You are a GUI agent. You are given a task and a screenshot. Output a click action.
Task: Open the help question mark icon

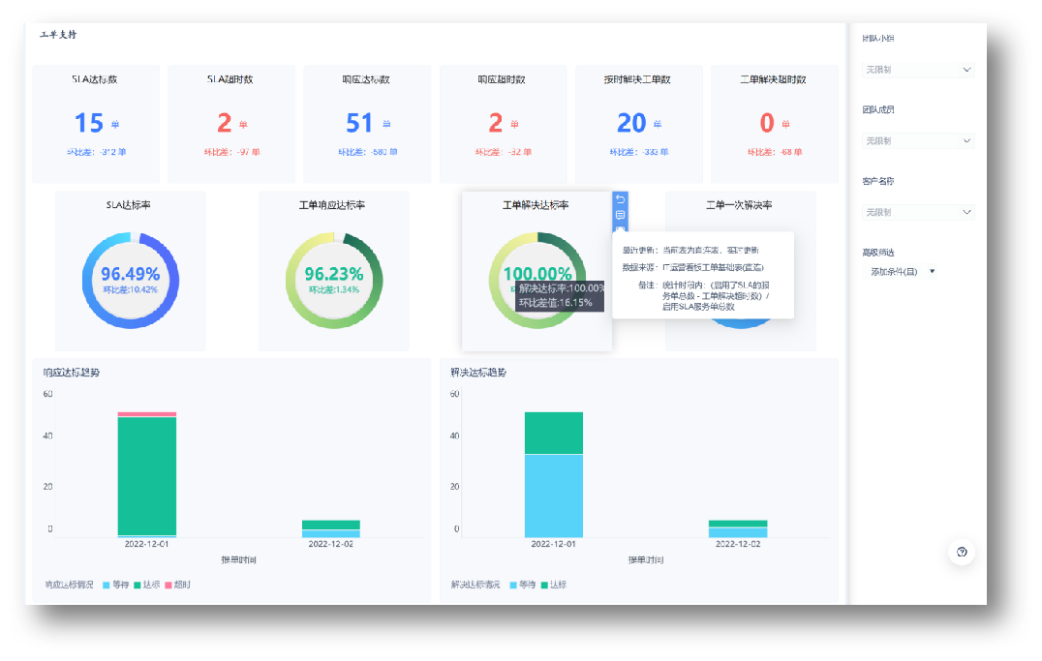[x=961, y=552]
